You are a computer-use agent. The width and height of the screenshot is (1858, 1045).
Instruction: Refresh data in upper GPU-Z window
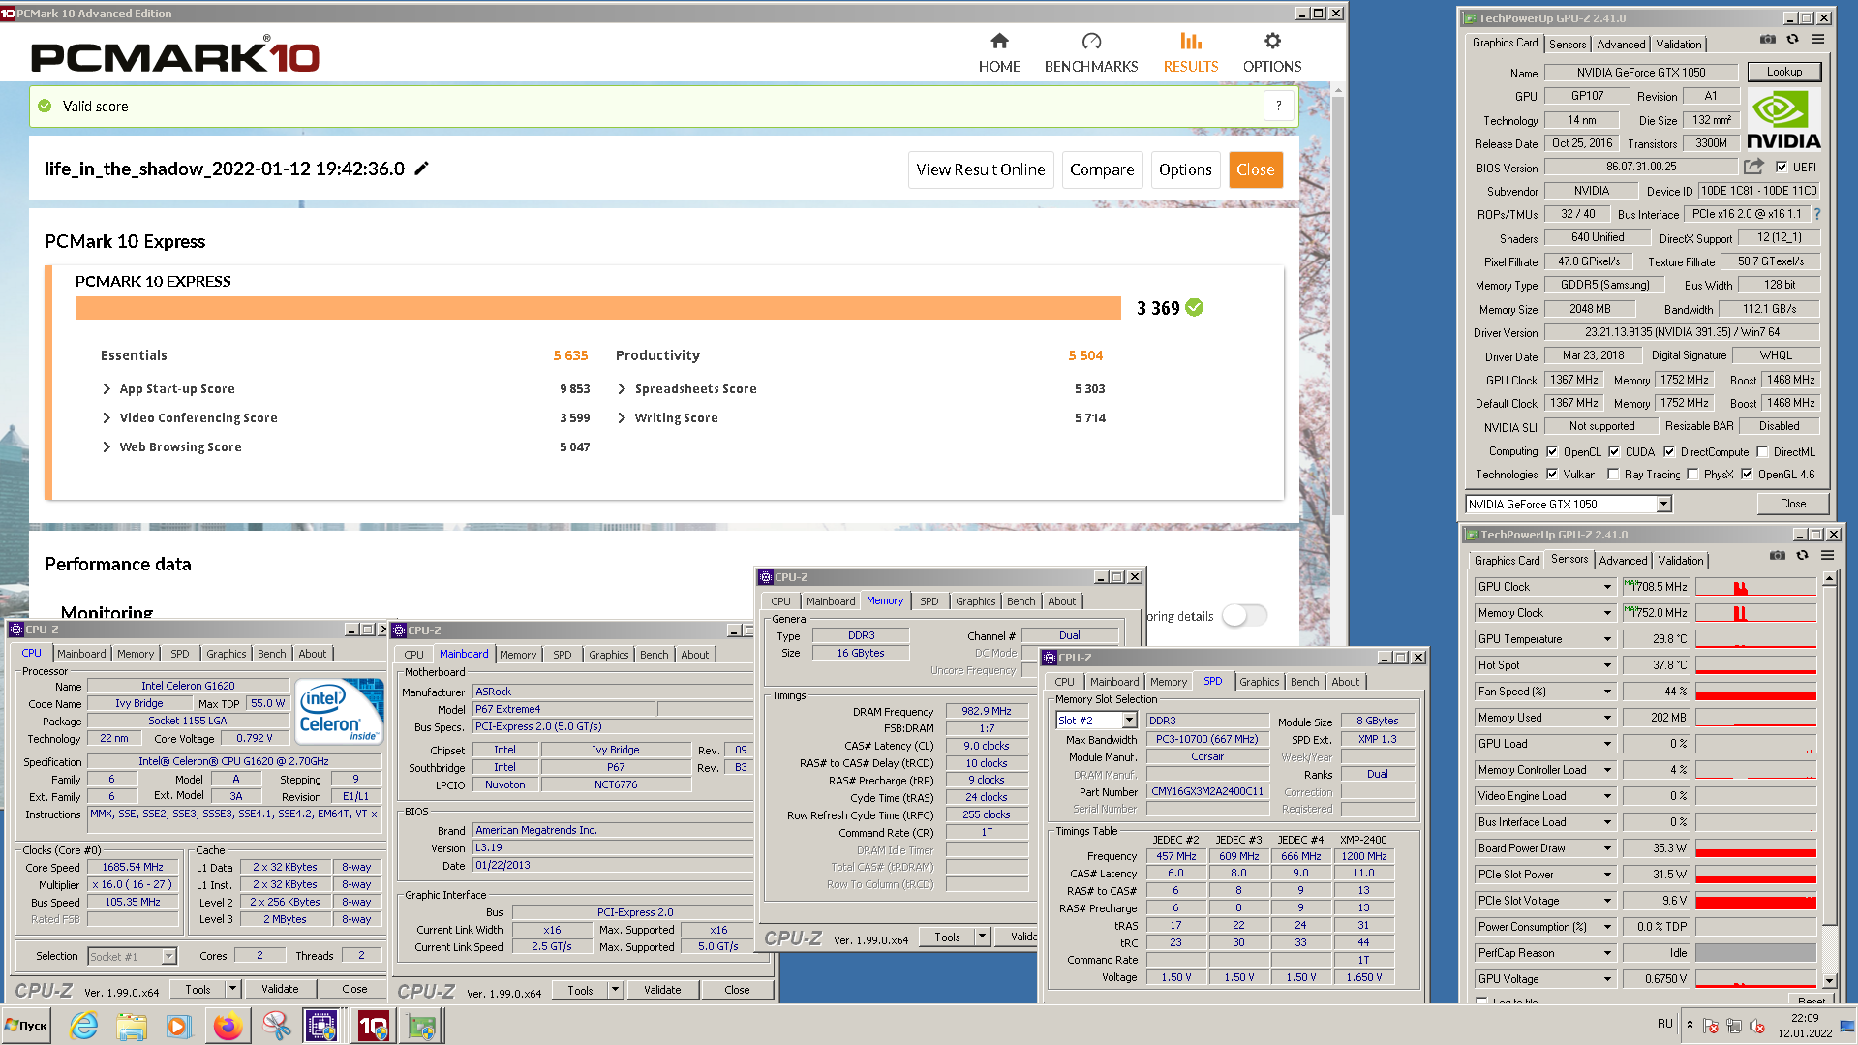point(1792,40)
